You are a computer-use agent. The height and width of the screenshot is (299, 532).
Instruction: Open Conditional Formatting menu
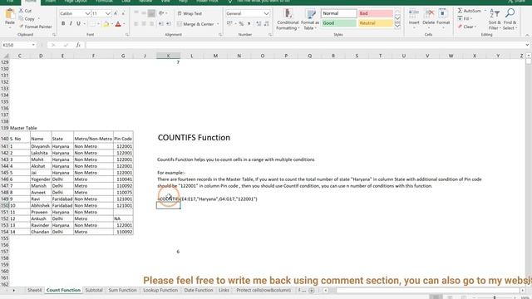click(x=288, y=20)
